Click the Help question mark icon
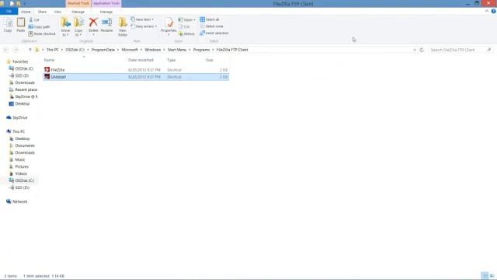The width and height of the screenshot is (497, 280). click(494, 11)
